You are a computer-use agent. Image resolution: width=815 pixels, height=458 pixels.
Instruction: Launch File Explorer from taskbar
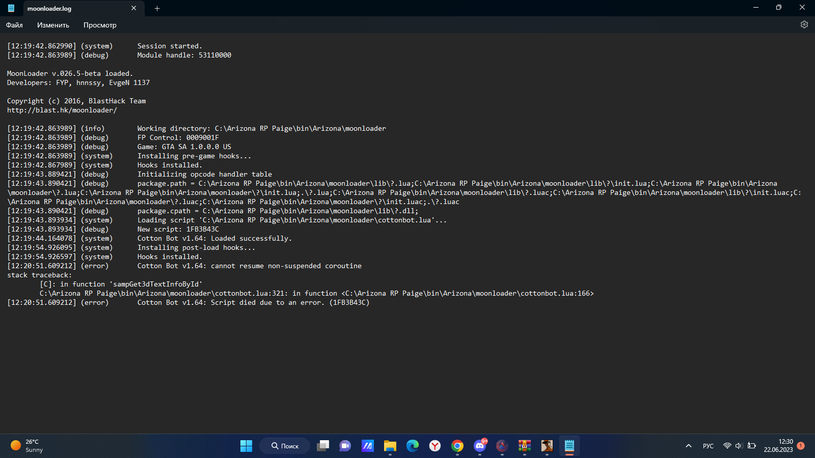[x=390, y=446]
